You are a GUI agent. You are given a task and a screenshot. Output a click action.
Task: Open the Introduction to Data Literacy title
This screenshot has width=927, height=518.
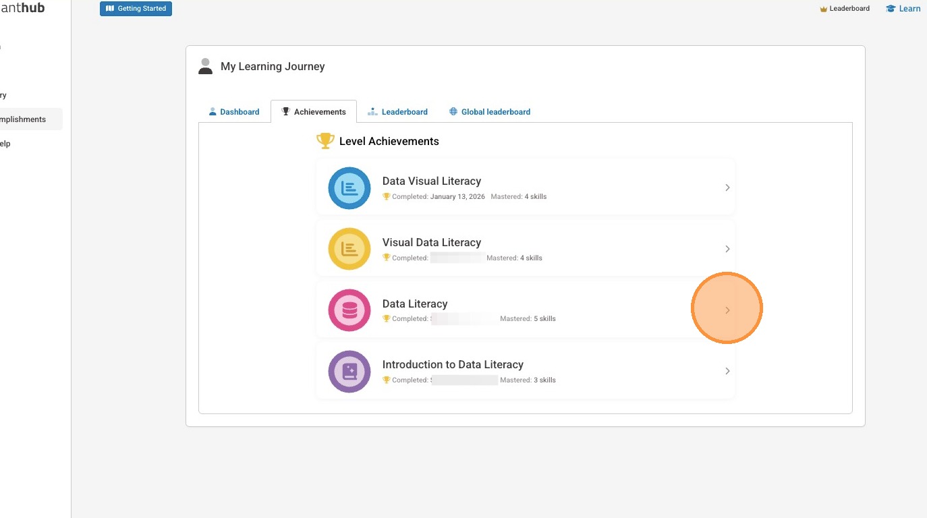453,365
